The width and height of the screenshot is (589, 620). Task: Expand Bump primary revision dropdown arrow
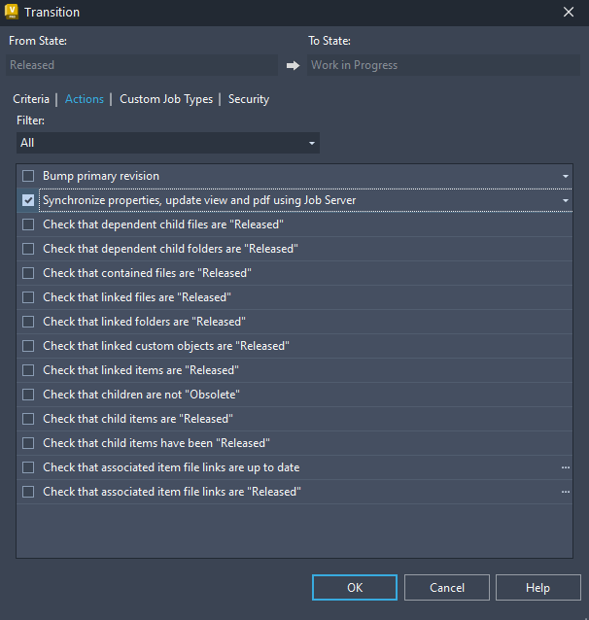tap(565, 176)
